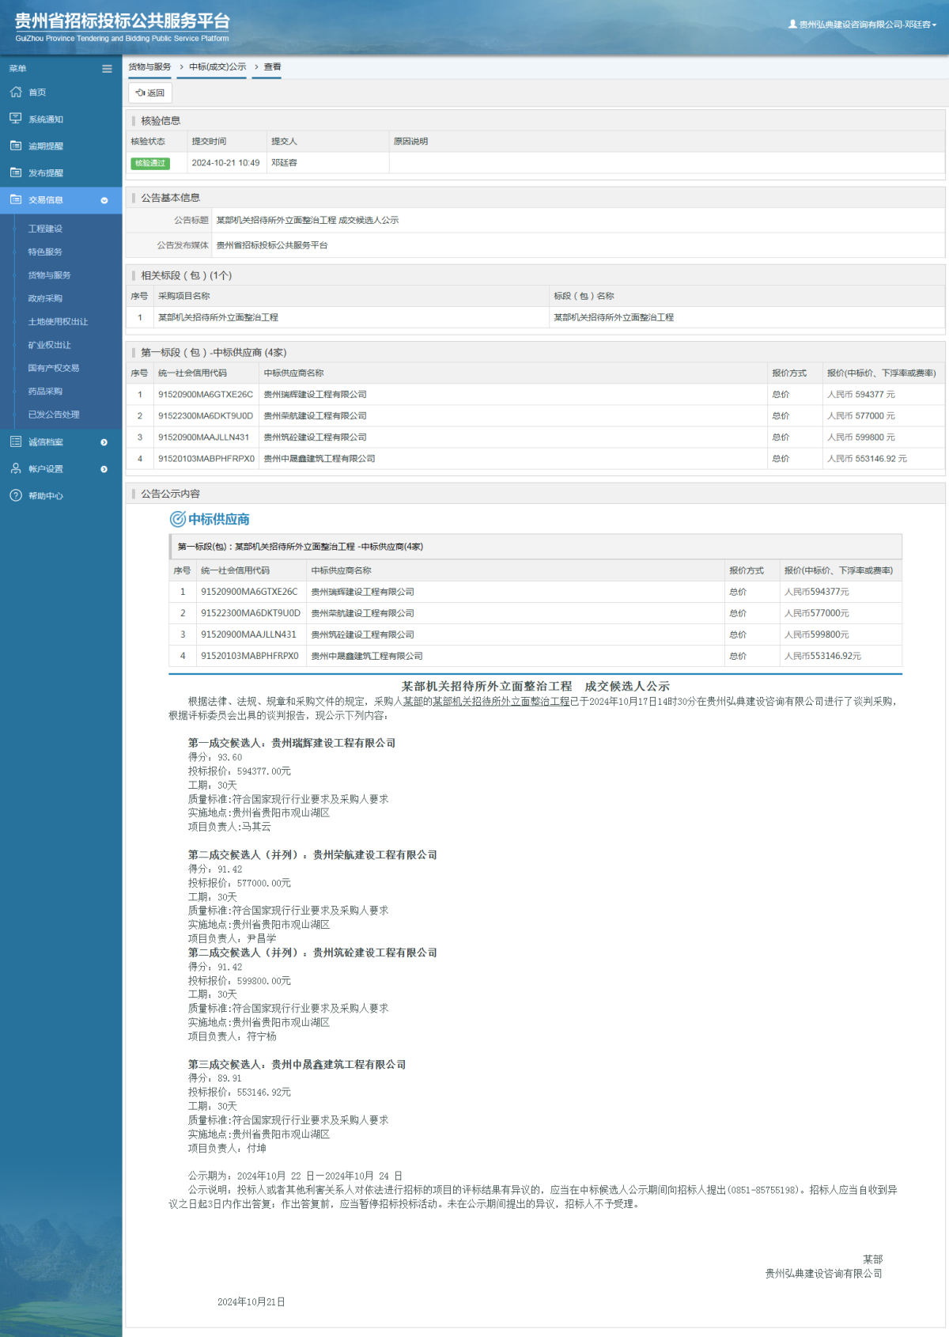The width and height of the screenshot is (949, 1337).
Task: Click the 帐户设置 person icon
Action: 16,468
